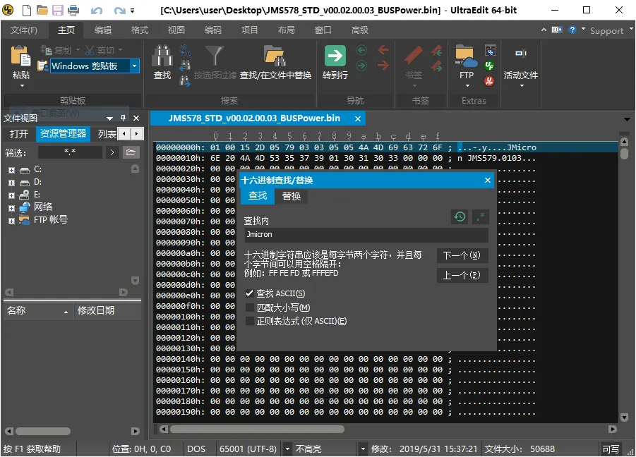Click the 上一个(P) button

point(462,275)
